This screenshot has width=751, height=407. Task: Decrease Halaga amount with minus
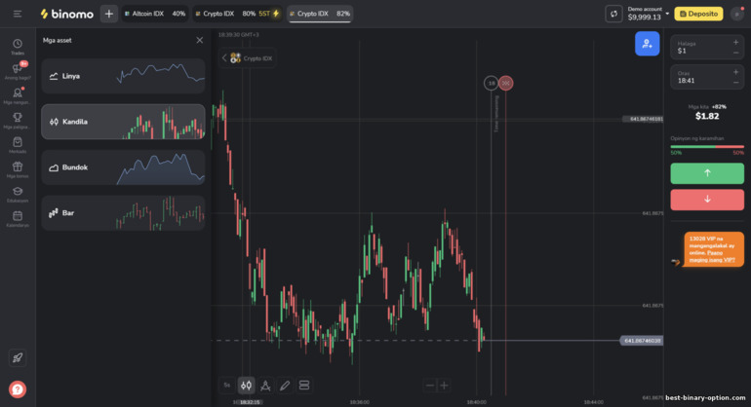click(x=736, y=53)
